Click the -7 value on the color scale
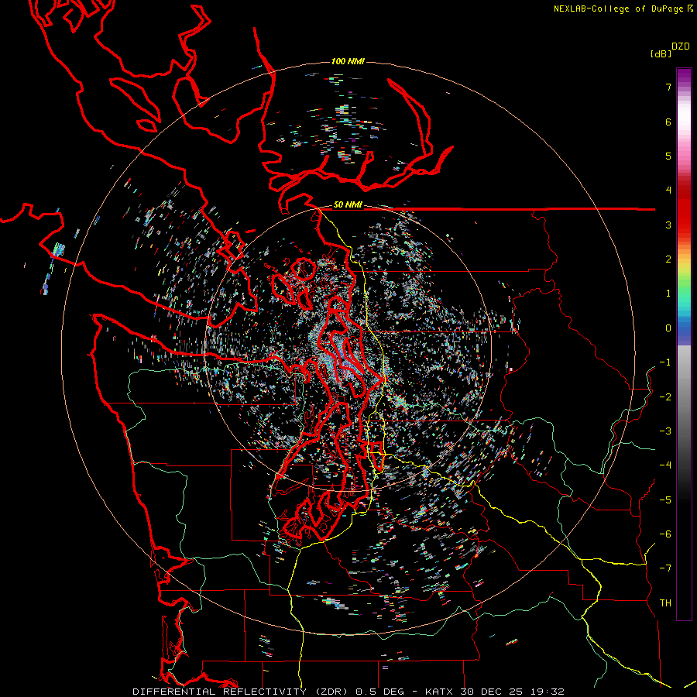The height and width of the screenshot is (697, 697). [x=665, y=568]
